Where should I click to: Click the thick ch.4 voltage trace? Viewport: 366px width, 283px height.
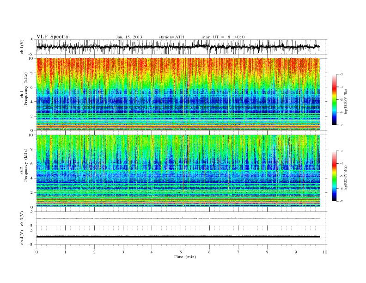coord(178,237)
